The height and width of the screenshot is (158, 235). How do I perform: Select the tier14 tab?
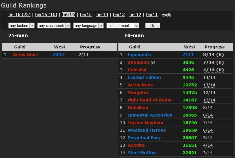tap(102, 14)
